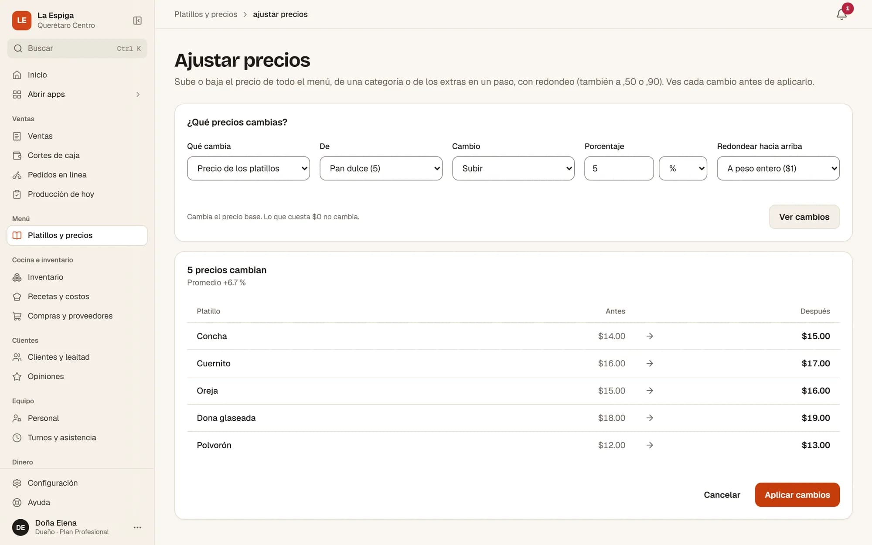The height and width of the screenshot is (545, 872).
Task: Click the Oreja row name
Action: (x=207, y=391)
